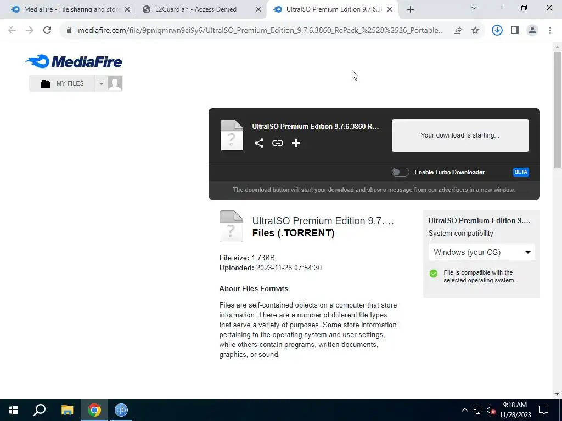Open qBittorrent from taskbar
This screenshot has width=562, height=421.
[x=121, y=410]
